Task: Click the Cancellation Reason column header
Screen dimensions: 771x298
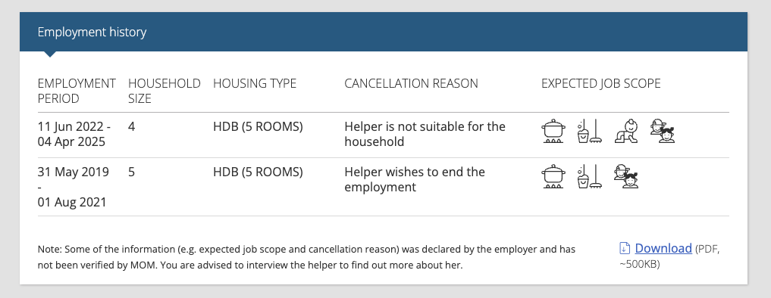Action: [411, 83]
